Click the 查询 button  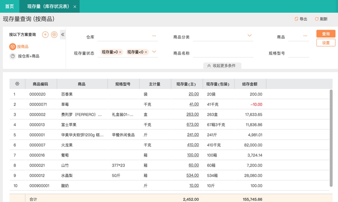[x=326, y=34]
